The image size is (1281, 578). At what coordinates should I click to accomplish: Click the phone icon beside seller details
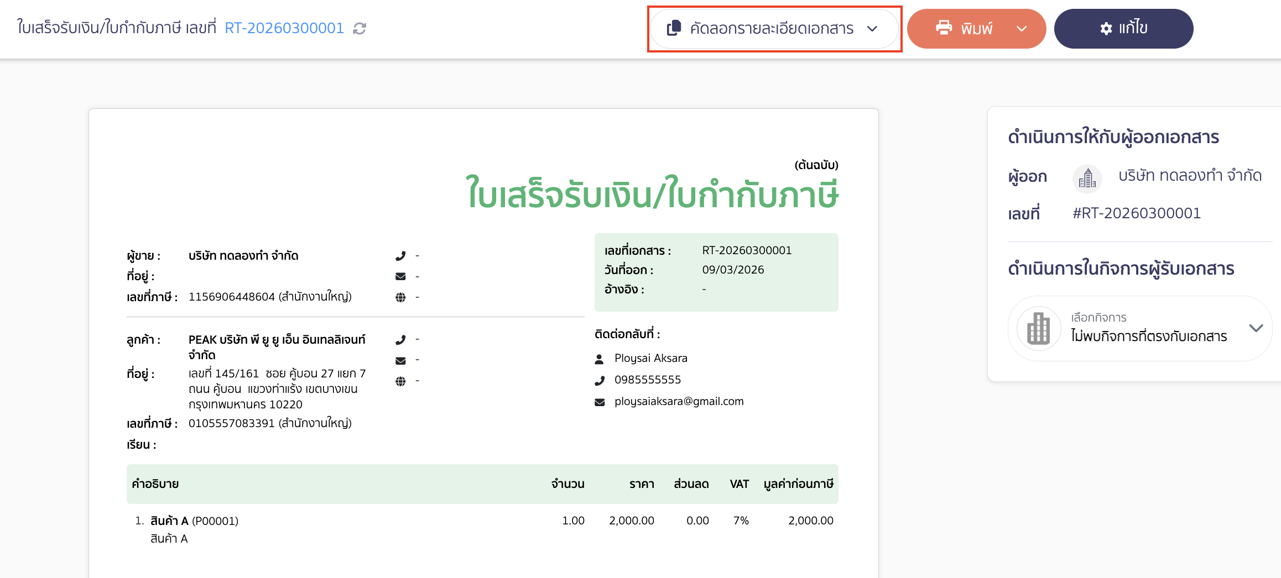(x=400, y=255)
